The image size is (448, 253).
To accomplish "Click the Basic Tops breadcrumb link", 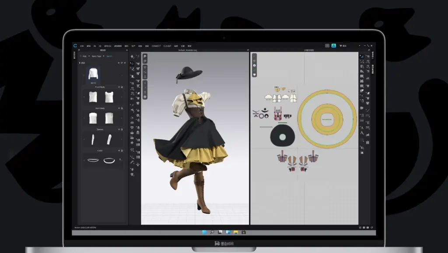I will tap(96, 56).
